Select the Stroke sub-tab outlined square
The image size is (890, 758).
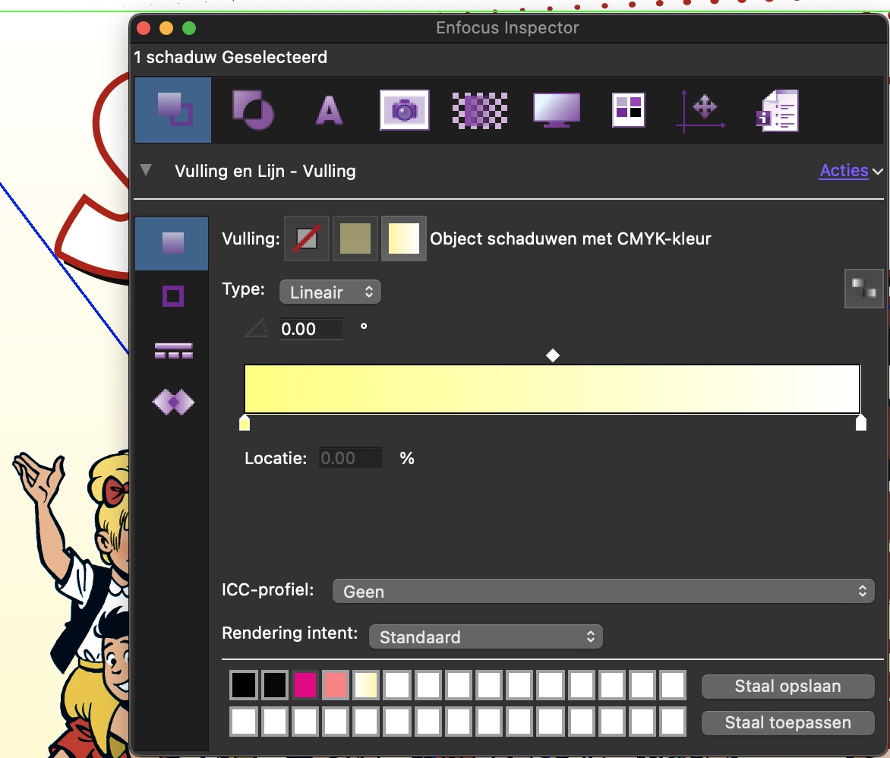[173, 295]
